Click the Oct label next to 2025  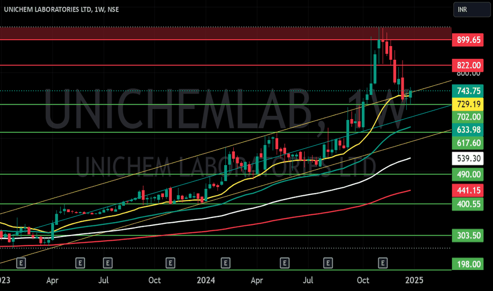click(x=363, y=280)
